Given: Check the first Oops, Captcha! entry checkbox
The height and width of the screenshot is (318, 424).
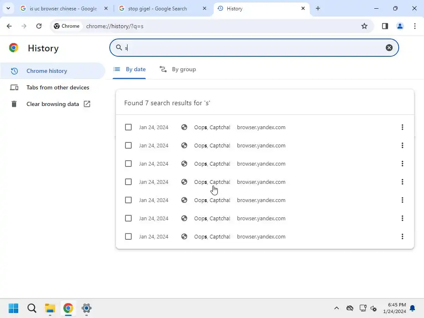Looking at the screenshot, I should tap(128, 127).
